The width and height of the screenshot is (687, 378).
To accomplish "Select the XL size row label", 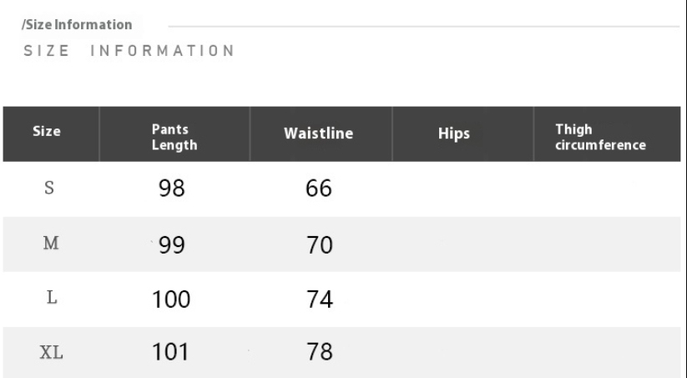I will 51,352.
